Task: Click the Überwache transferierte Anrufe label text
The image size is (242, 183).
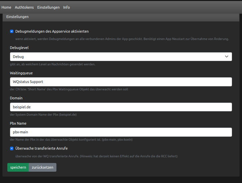Action: point(41,148)
